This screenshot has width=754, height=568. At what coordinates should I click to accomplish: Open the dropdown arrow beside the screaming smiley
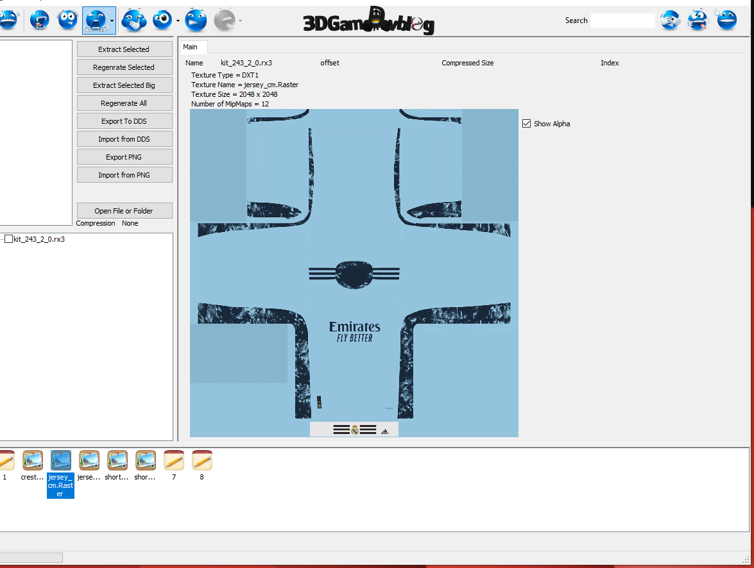(x=112, y=21)
